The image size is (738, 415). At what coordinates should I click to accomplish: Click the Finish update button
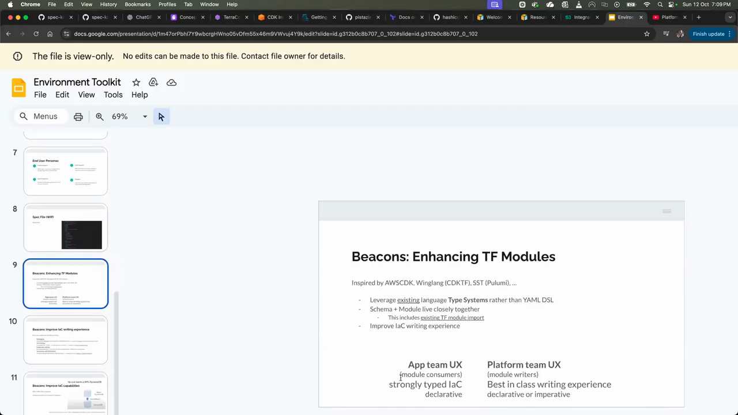[x=708, y=34]
